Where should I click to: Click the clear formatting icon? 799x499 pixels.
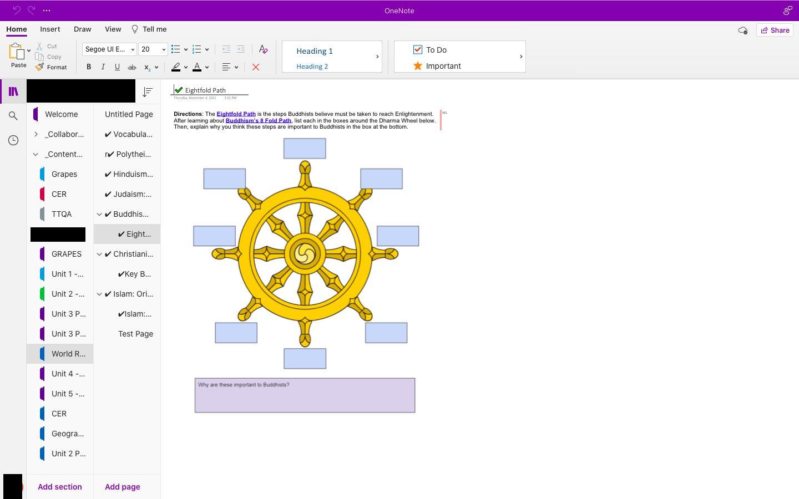click(264, 49)
